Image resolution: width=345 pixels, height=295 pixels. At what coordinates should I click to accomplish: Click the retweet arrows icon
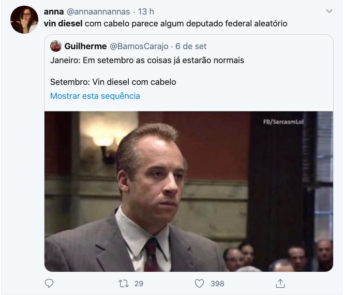(124, 284)
